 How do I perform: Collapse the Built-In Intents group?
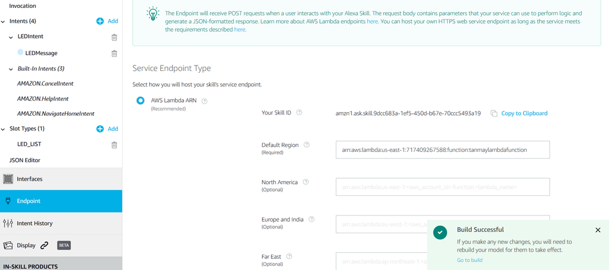pos(12,69)
